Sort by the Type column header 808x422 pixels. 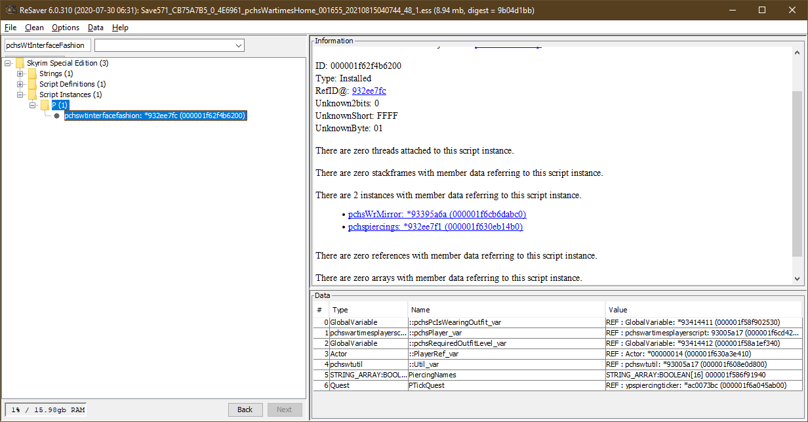pos(369,310)
